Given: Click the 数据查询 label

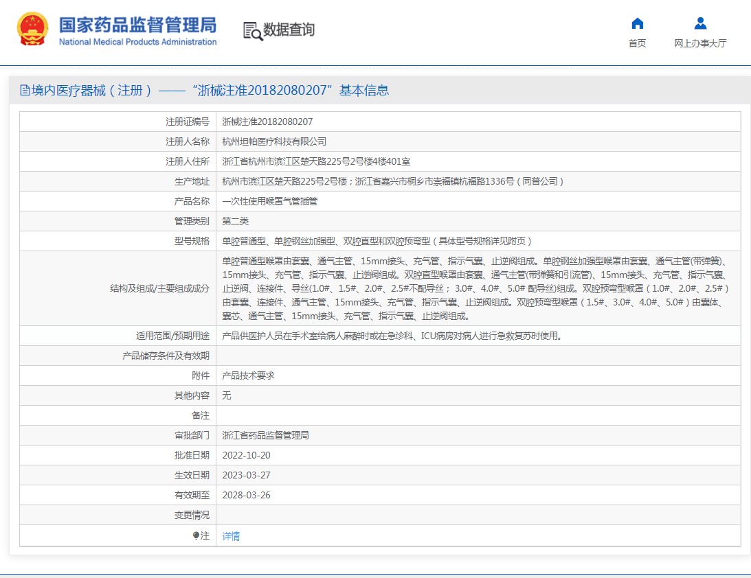Looking at the screenshot, I should [x=289, y=30].
